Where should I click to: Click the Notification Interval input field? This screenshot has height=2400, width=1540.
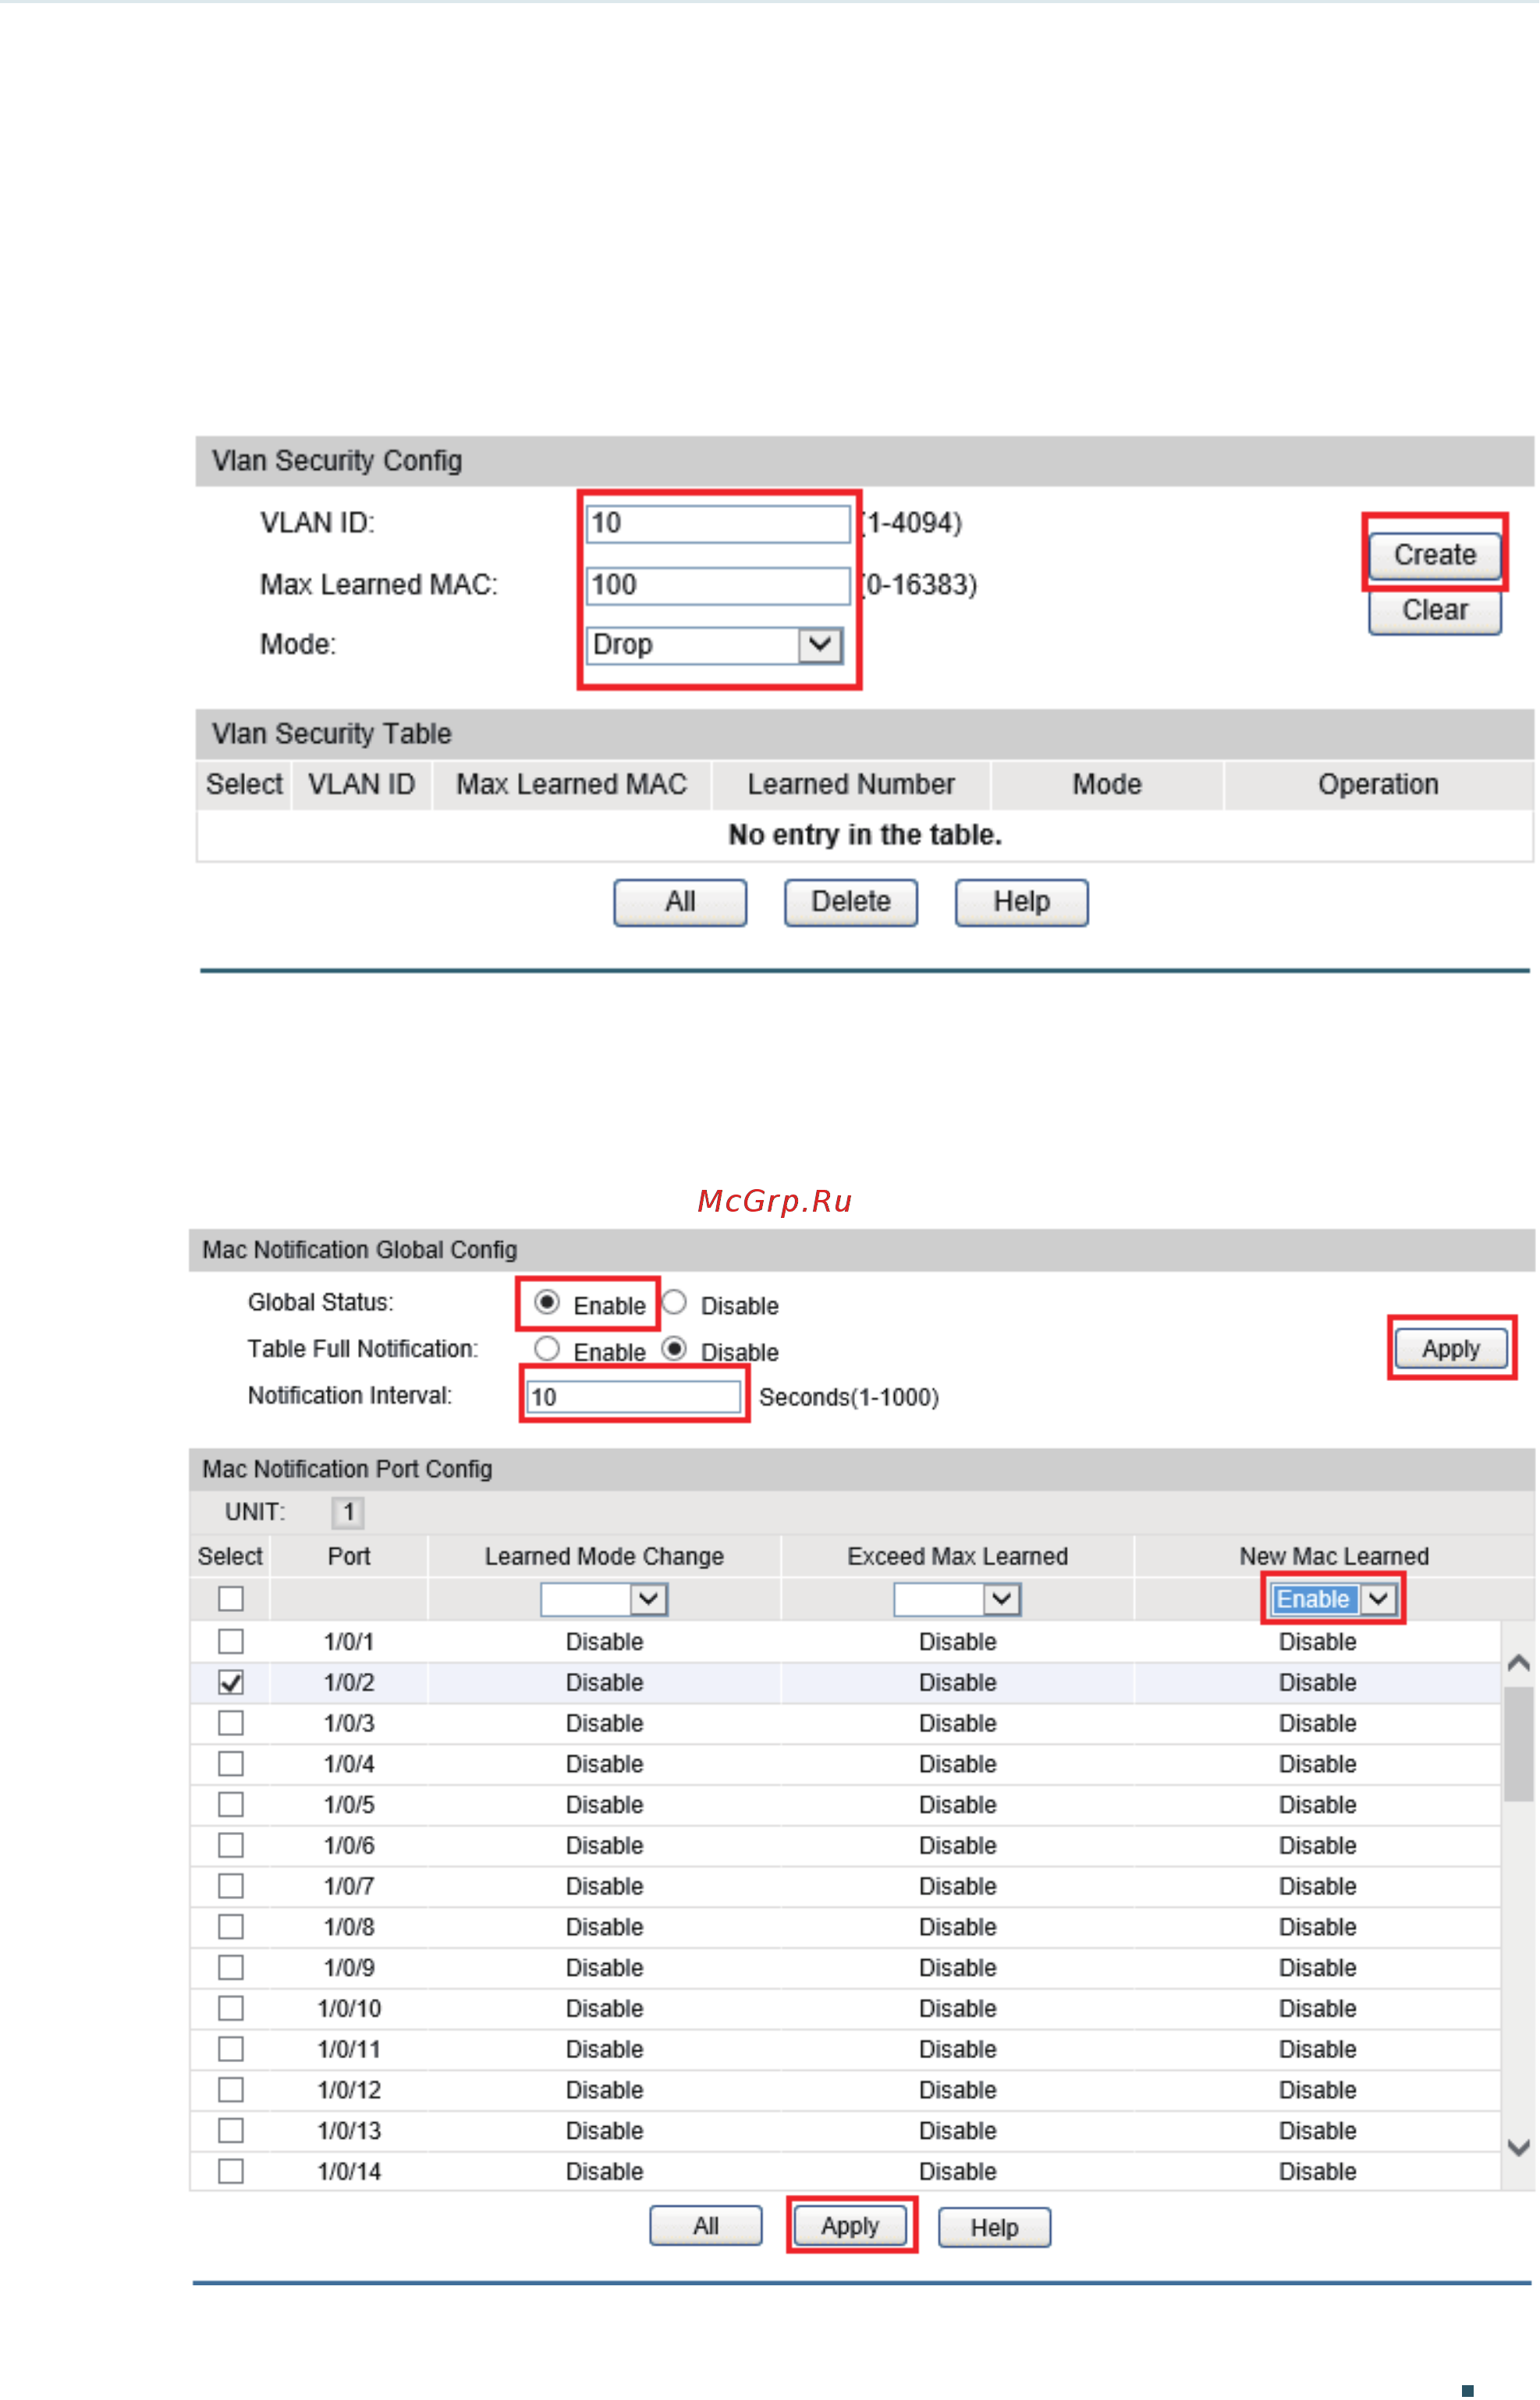point(634,1397)
